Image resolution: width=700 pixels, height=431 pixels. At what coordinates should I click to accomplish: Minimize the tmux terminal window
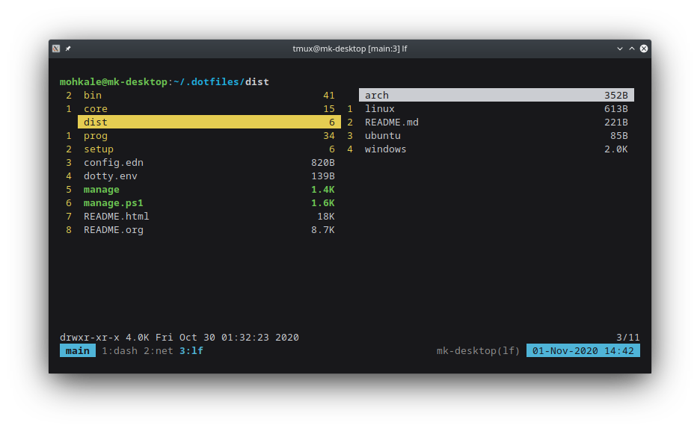pyautogui.click(x=619, y=49)
